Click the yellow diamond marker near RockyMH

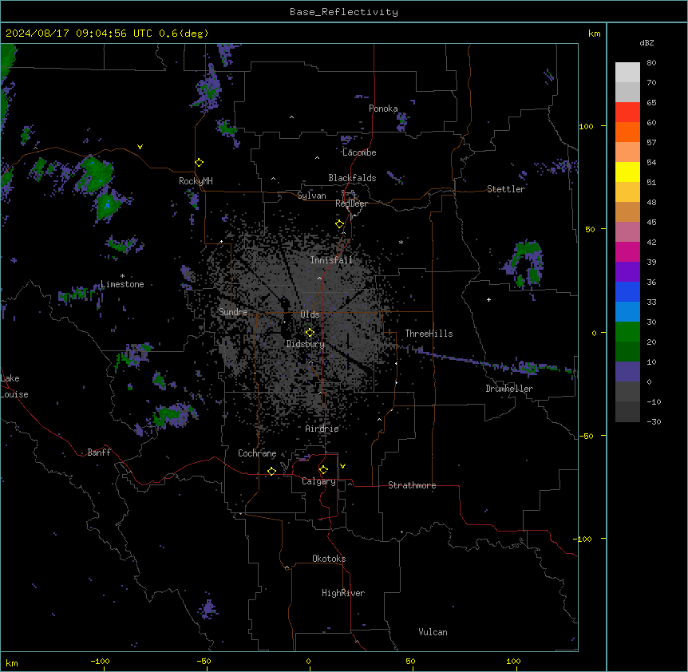(200, 163)
